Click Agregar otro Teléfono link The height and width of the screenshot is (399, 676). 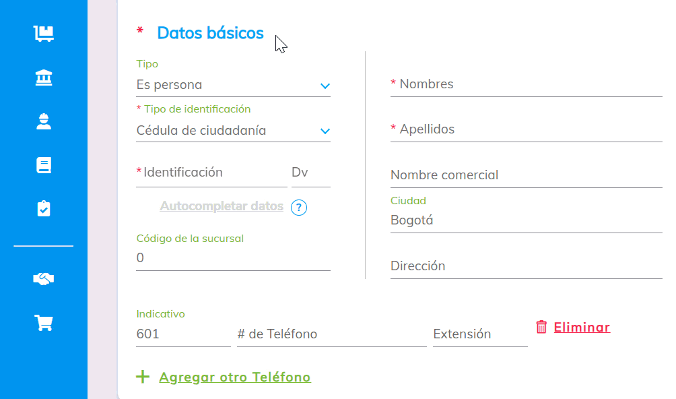tap(234, 377)
